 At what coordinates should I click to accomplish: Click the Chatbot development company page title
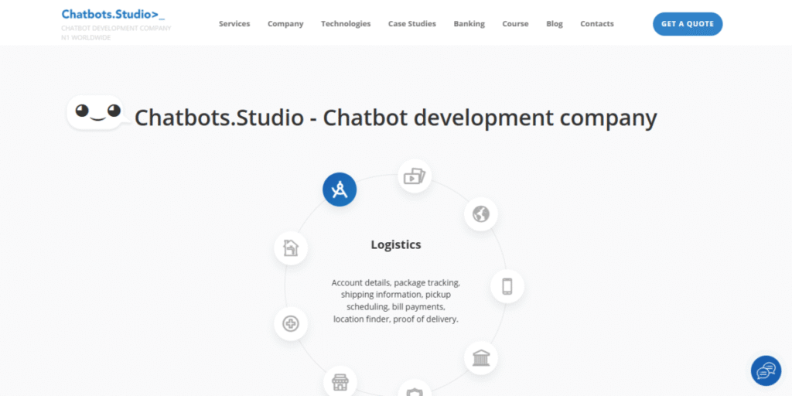396,118
